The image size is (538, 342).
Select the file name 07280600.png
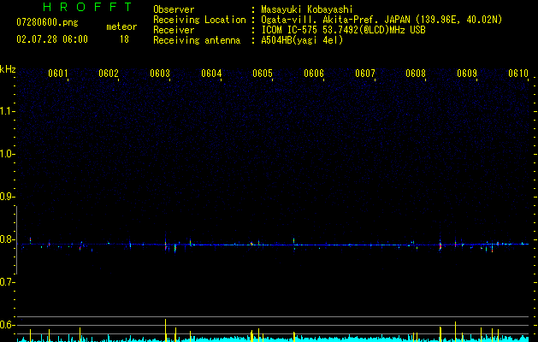[47, 23]
